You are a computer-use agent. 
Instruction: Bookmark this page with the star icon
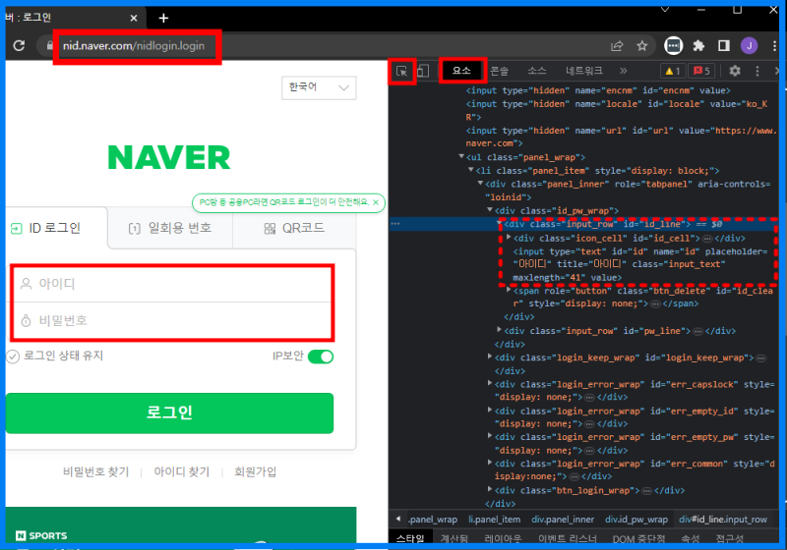tap(642, 46)
